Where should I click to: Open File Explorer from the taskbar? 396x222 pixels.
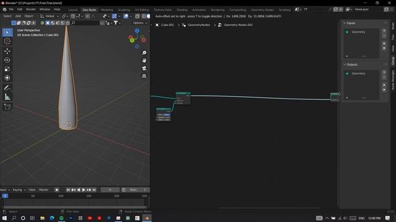coord(42,218)
